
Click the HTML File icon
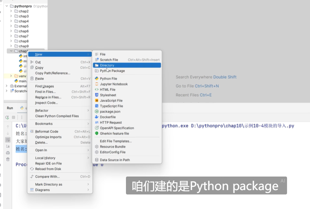tap(97, 90)
